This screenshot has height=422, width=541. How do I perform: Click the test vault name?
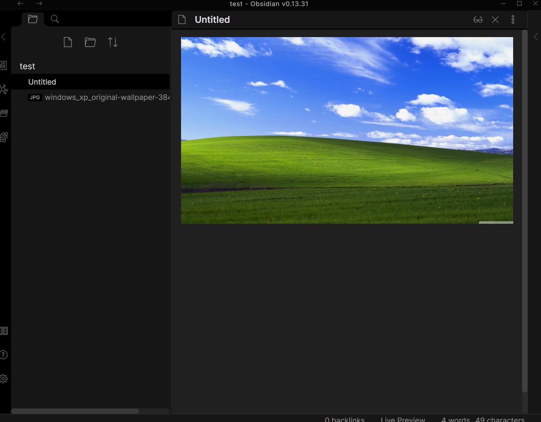coord(27,66)
